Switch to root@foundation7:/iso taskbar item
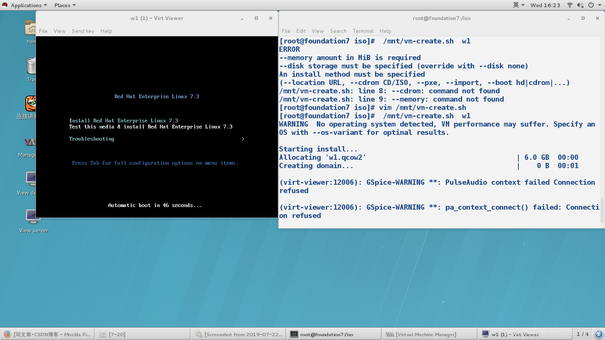 334,334
